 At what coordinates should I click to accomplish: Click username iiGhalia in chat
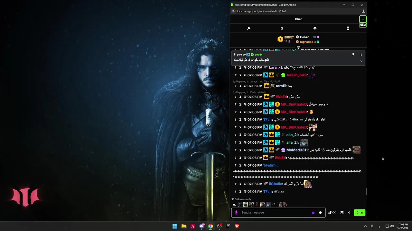pyautogui.click(x=276, y=184)
